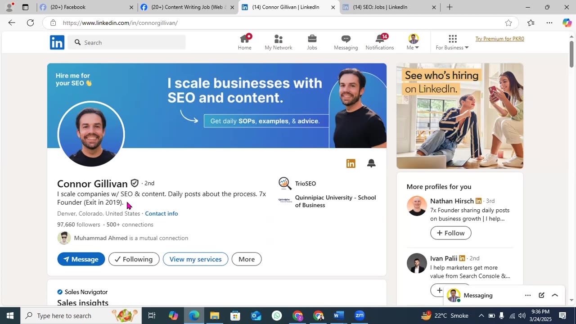Switch to Content Writing Job tab
576x324 pixels.
188,7
